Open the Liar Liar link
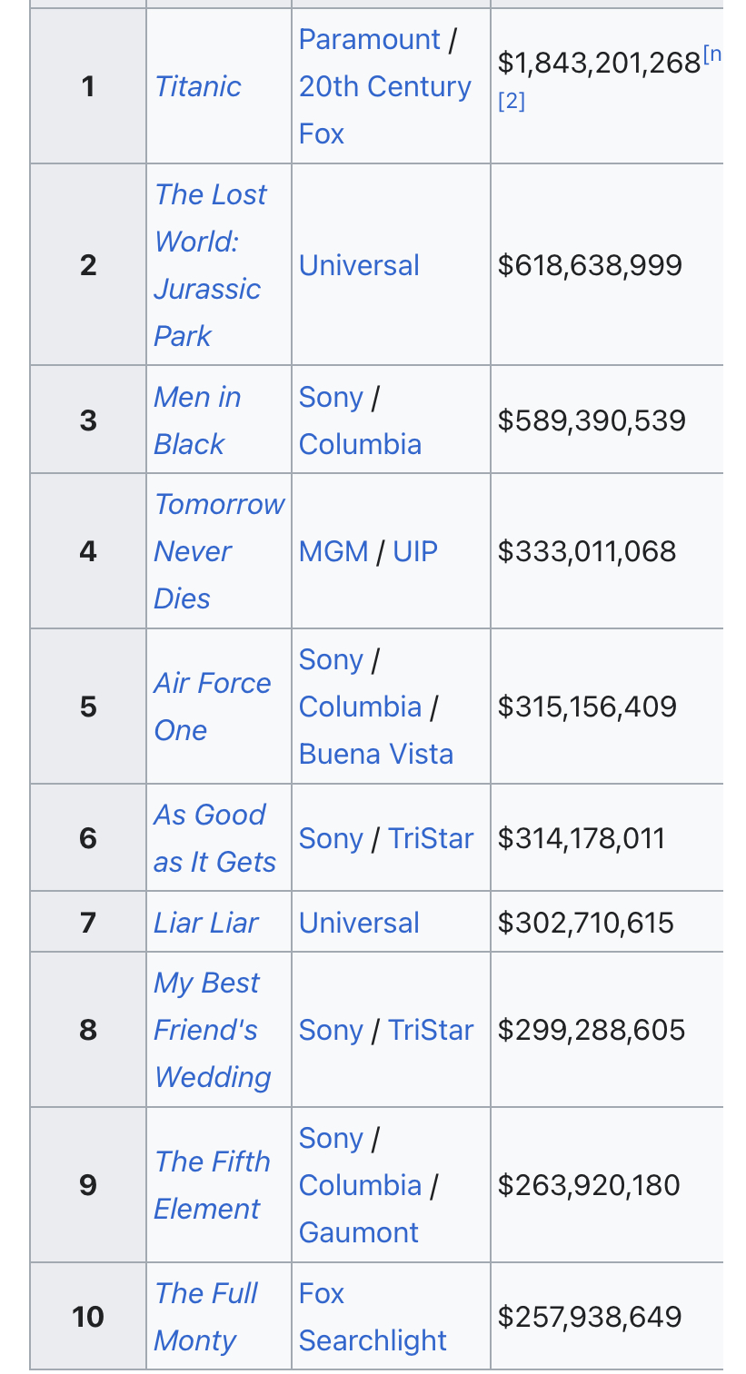The width and height of the screenshot is (746, 1374). (206, 923)
